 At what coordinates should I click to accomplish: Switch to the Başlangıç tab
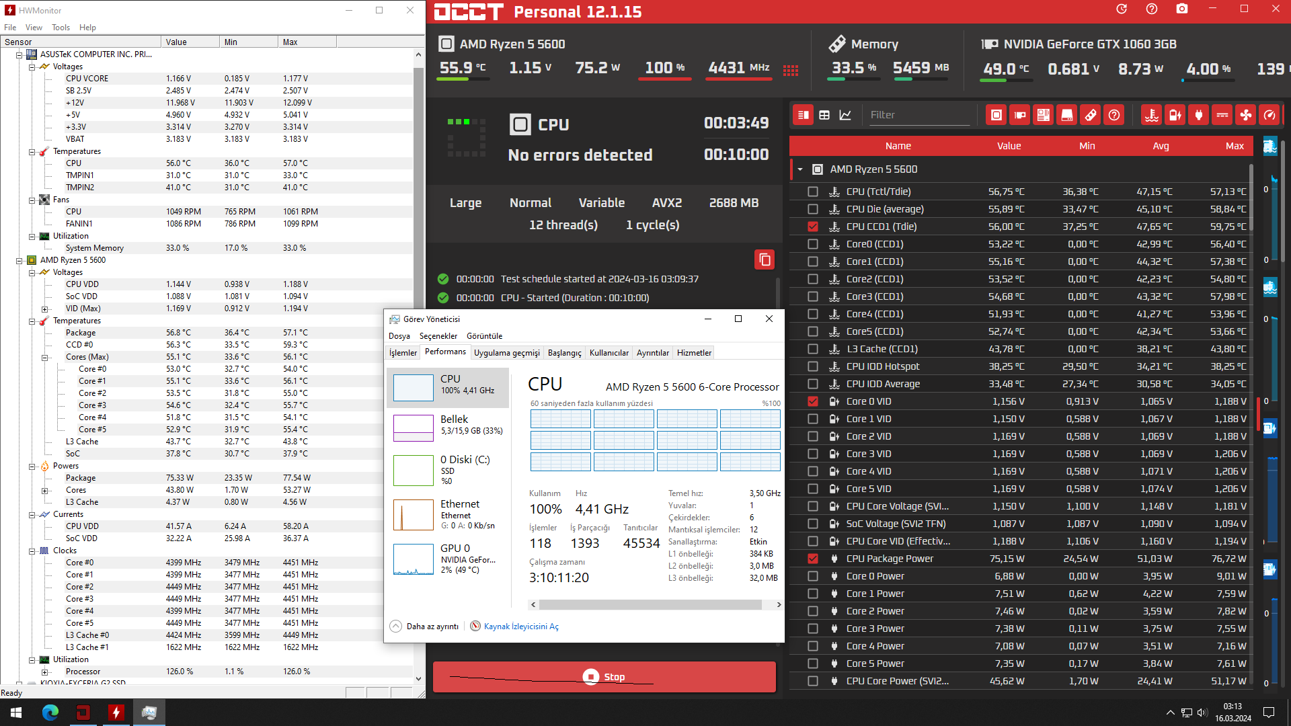point(564,353)
